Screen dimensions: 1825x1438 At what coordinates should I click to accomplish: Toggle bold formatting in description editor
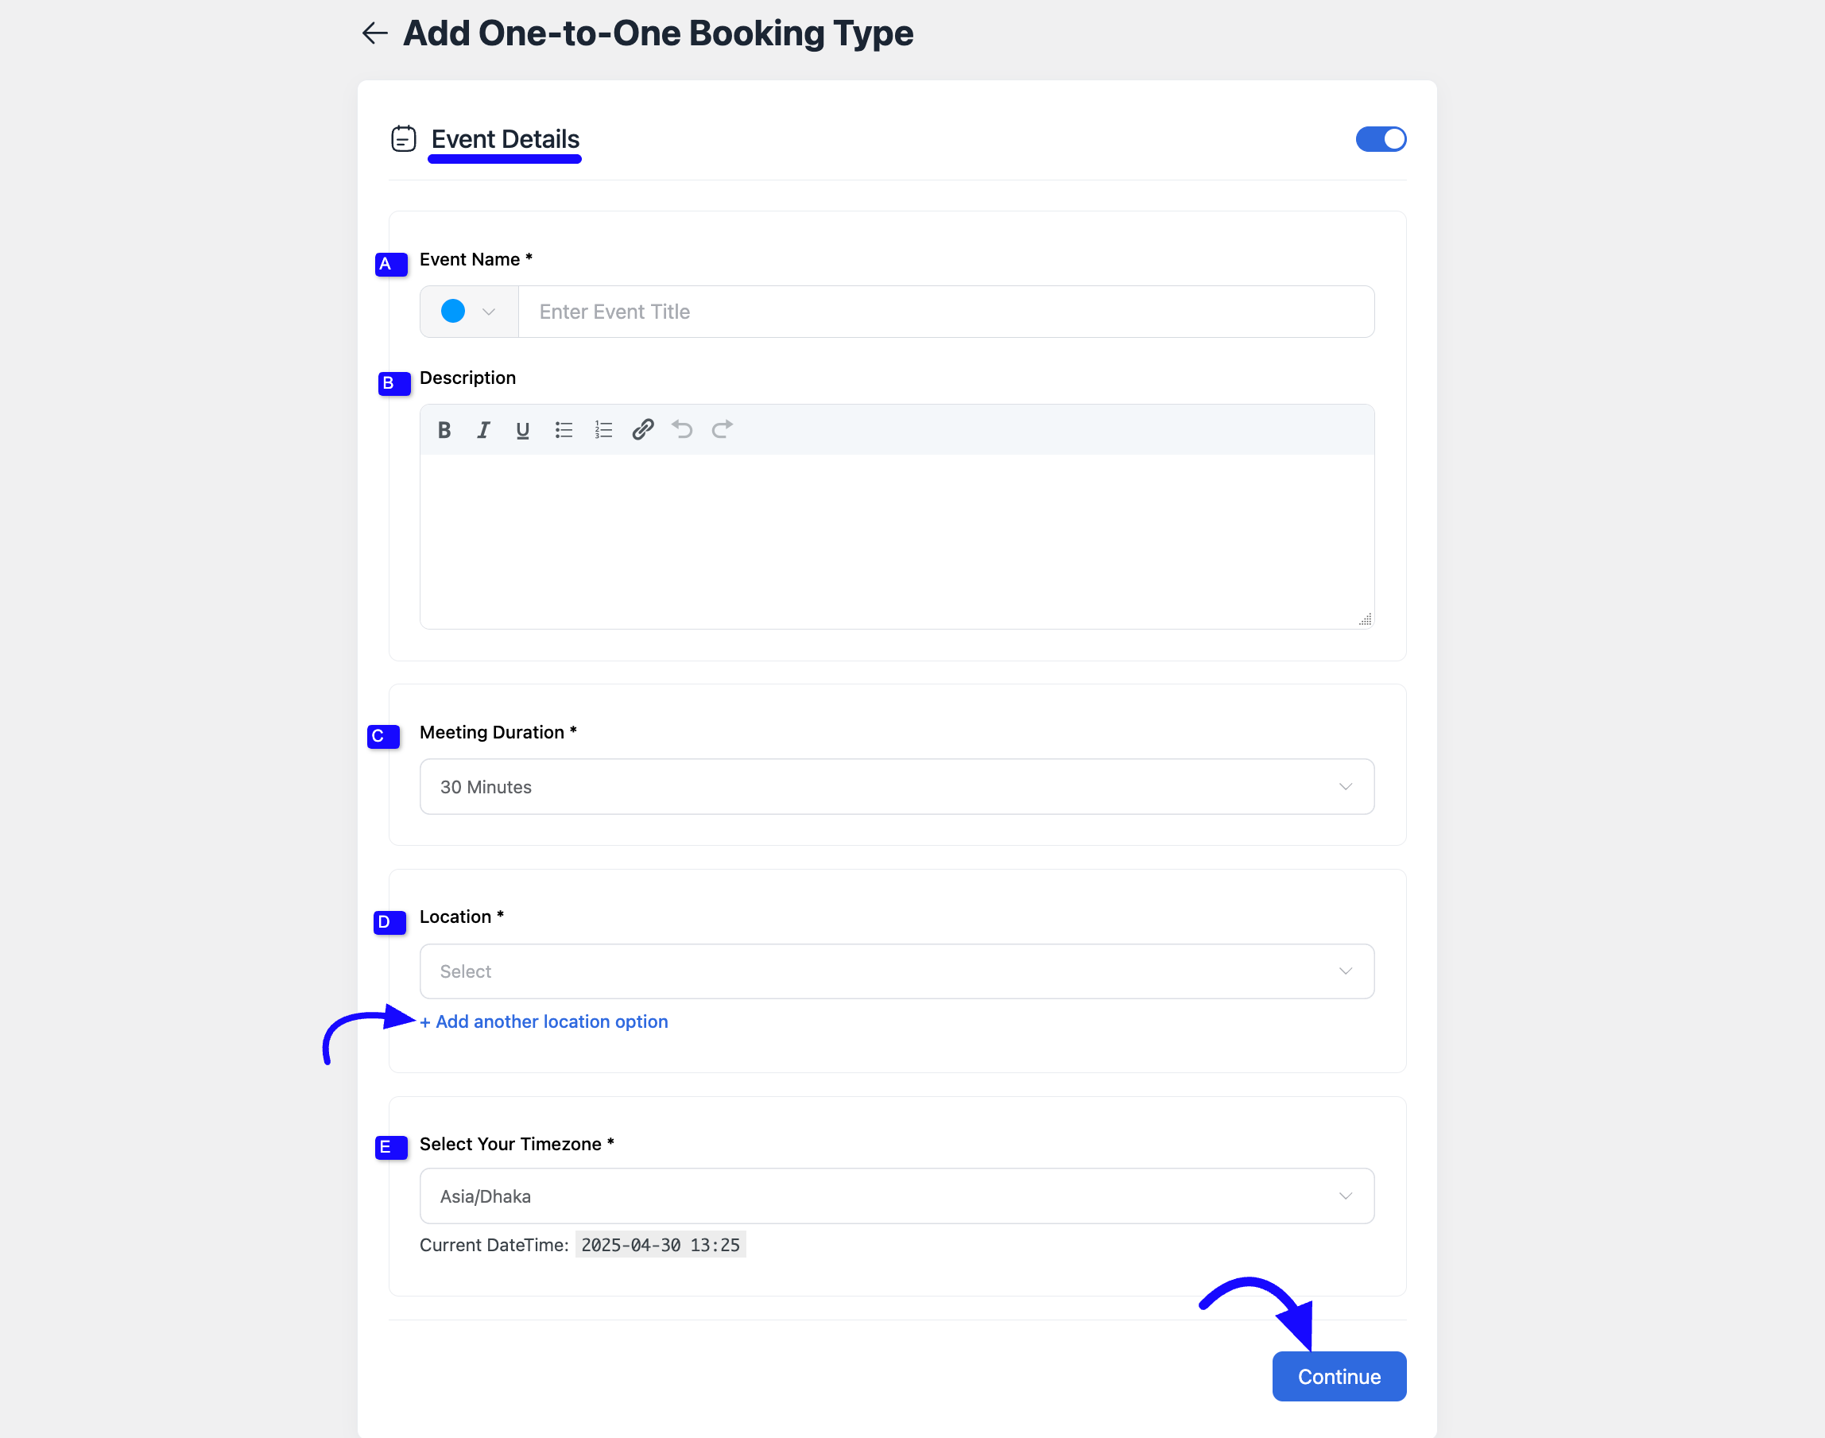point(444,430)
